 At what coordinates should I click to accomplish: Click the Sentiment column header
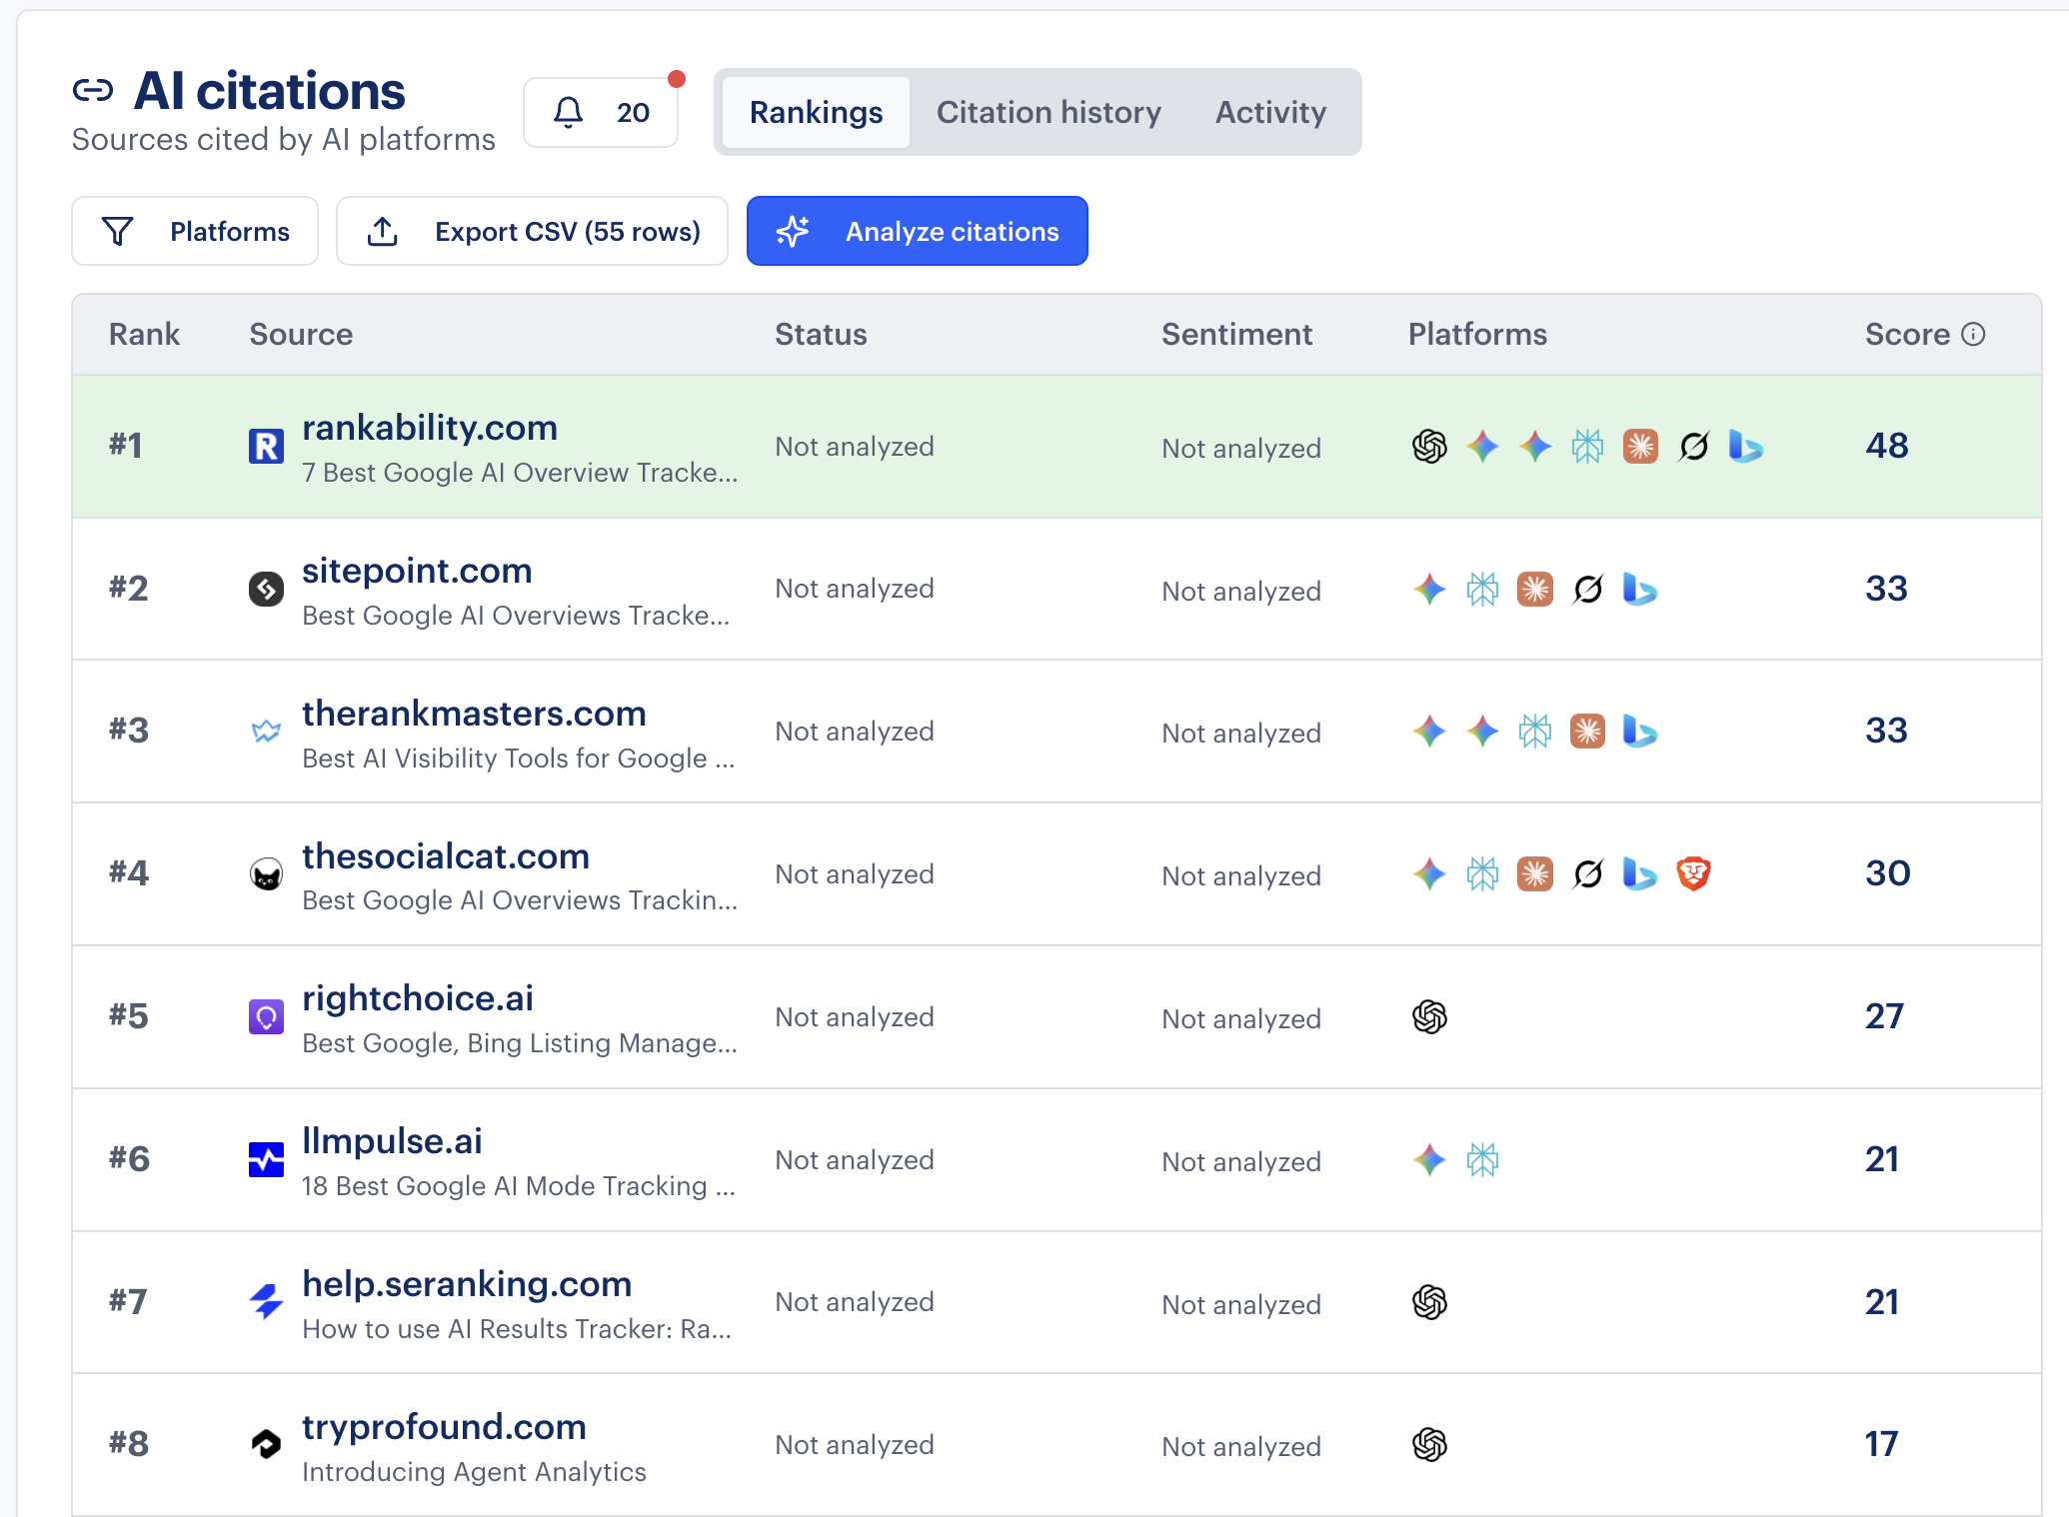tap(1236, 334)
